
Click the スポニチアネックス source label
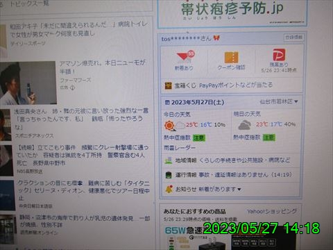point(35,135)
